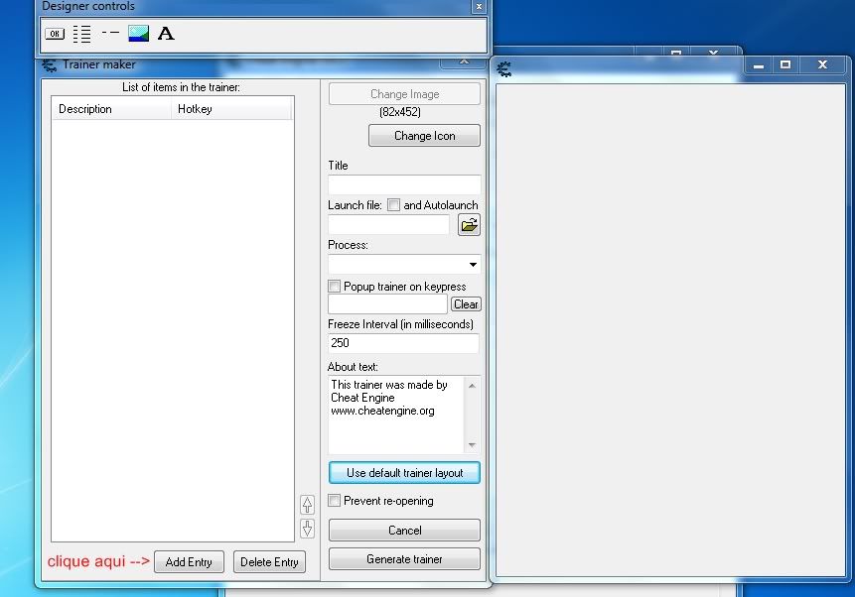The height and width of the screenshot is (597, 855).
Task: Click into the Title text field
Action: (404, 184)
